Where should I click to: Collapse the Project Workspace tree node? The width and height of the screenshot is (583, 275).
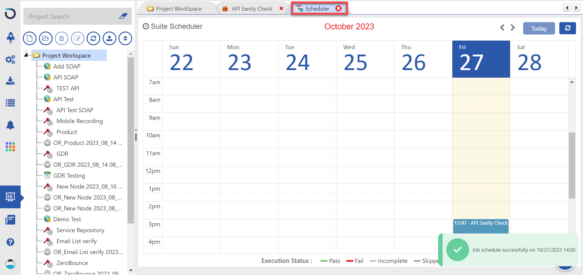[26, 55]
